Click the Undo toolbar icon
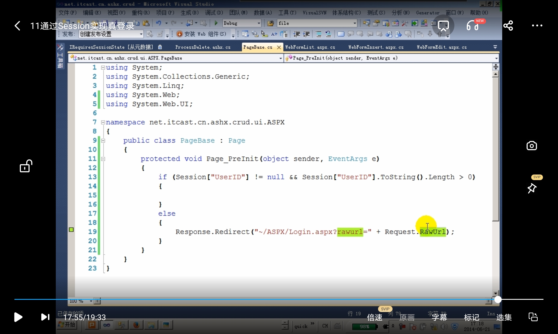Image resolution: width=558 pixels, height=334 pixels. 158,23
